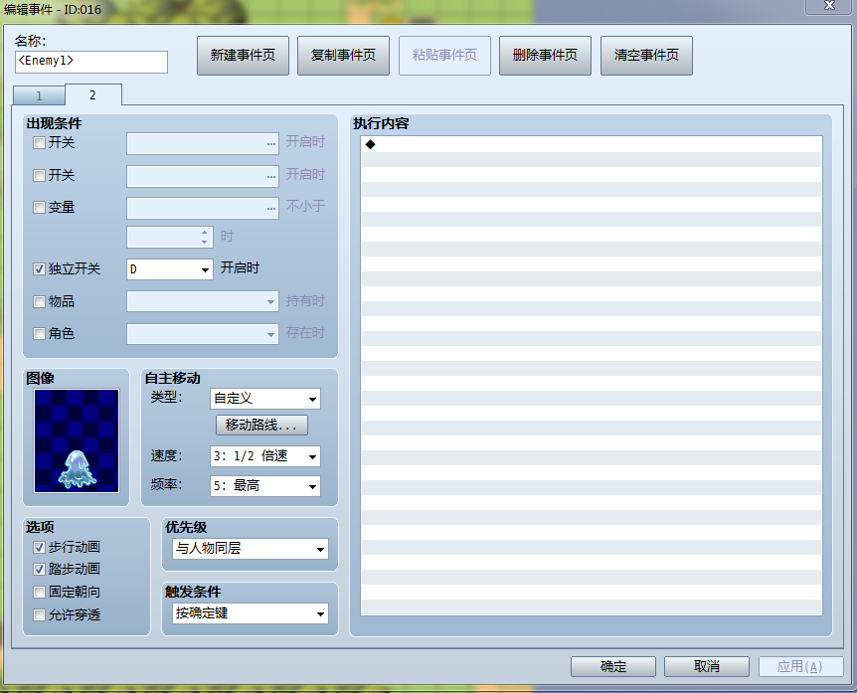Viewport: 857px width, 693px height.
Task: Open the 类型 dropdown showing 自定义
Action: (x=265, y=399)
